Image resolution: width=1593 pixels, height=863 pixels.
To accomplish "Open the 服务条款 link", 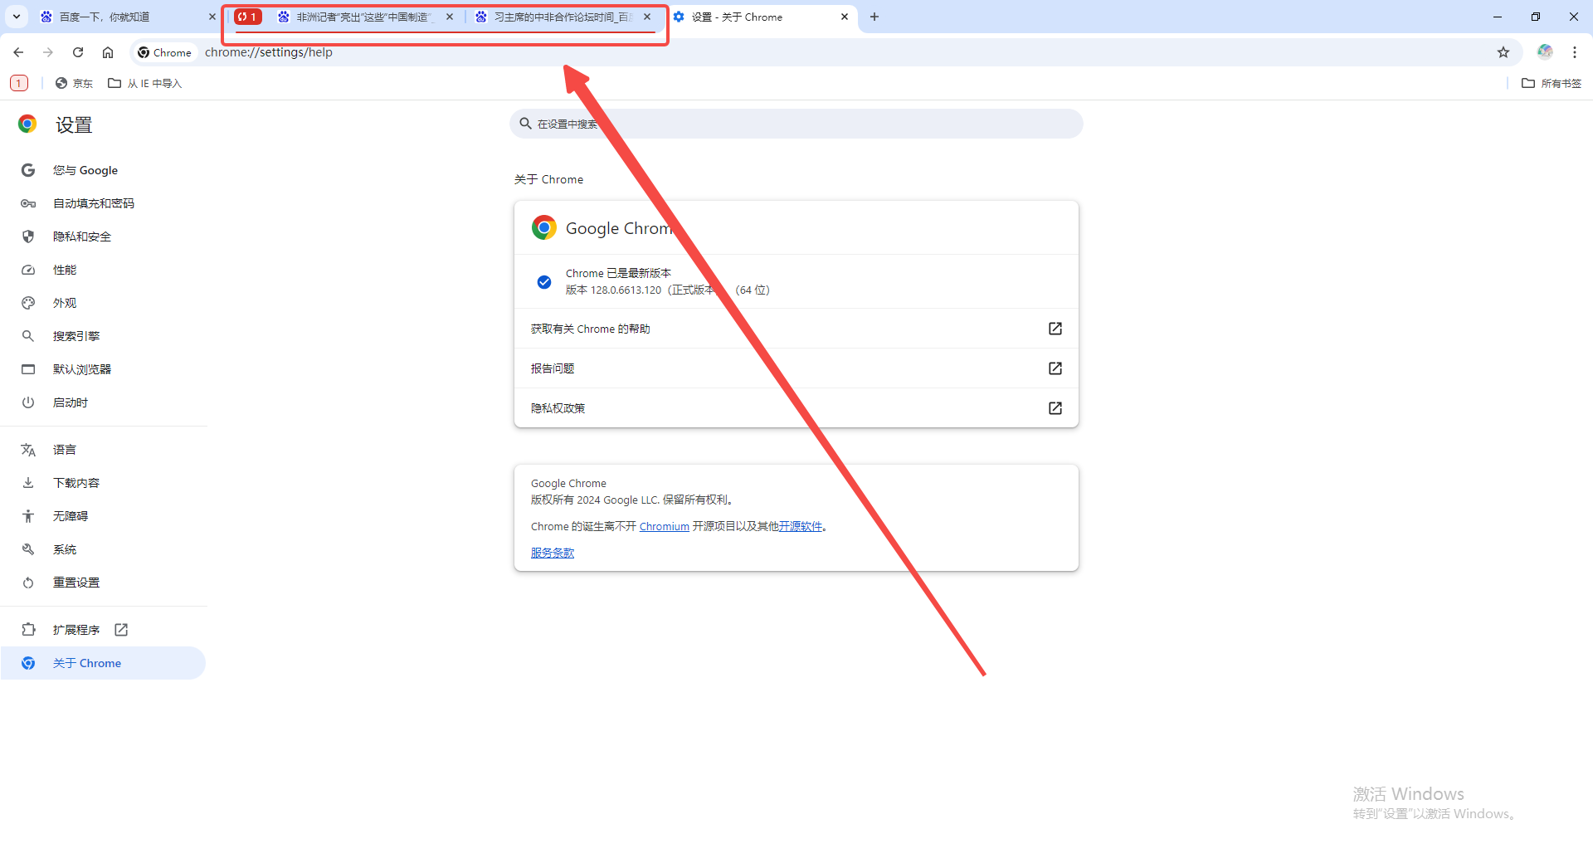I will 553,553.
